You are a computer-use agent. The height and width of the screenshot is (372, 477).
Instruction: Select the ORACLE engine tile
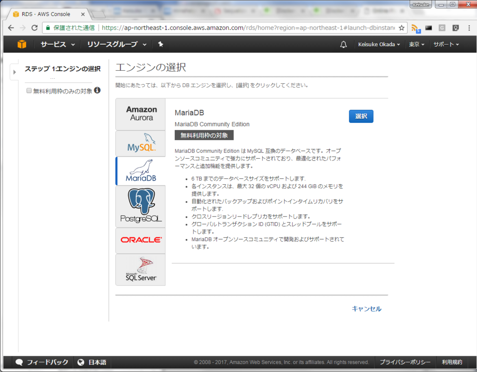point(141,240)
